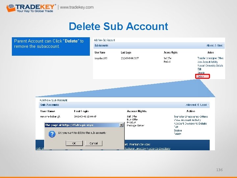Open Disable action for top sub account
The width and height of the screenshot is (237, 178).
pos(201,73)
